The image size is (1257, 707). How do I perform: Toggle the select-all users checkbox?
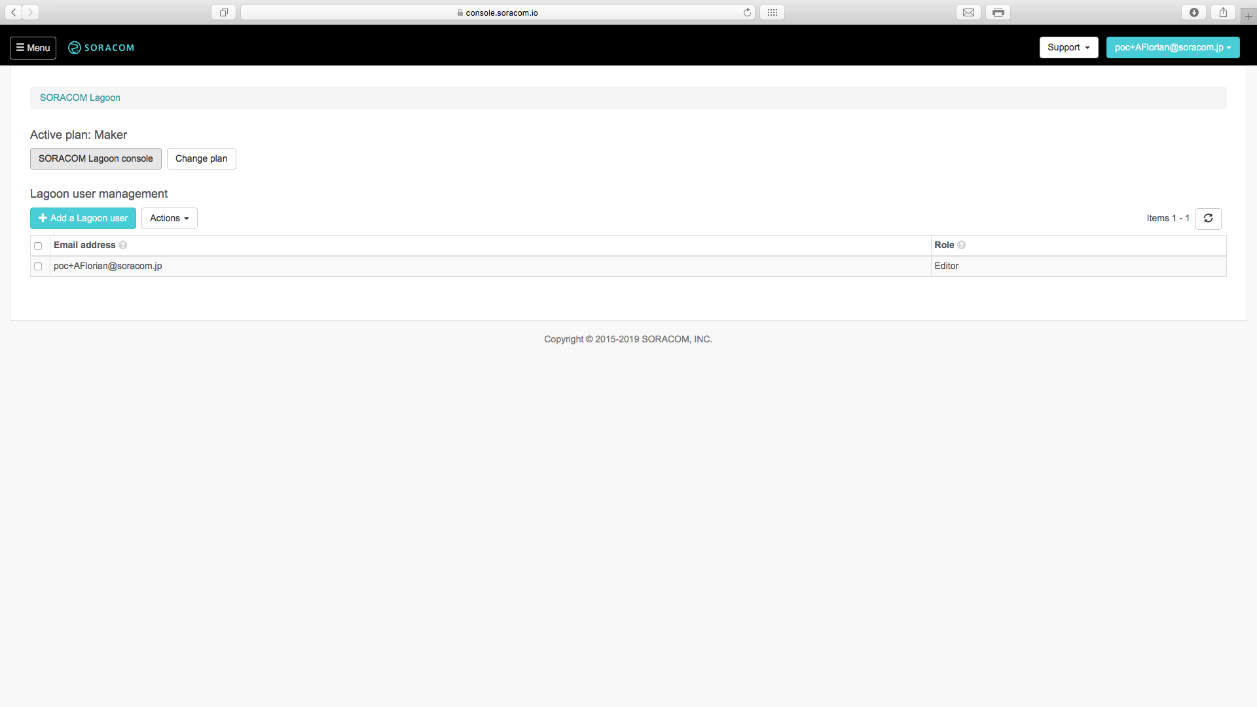38,246
